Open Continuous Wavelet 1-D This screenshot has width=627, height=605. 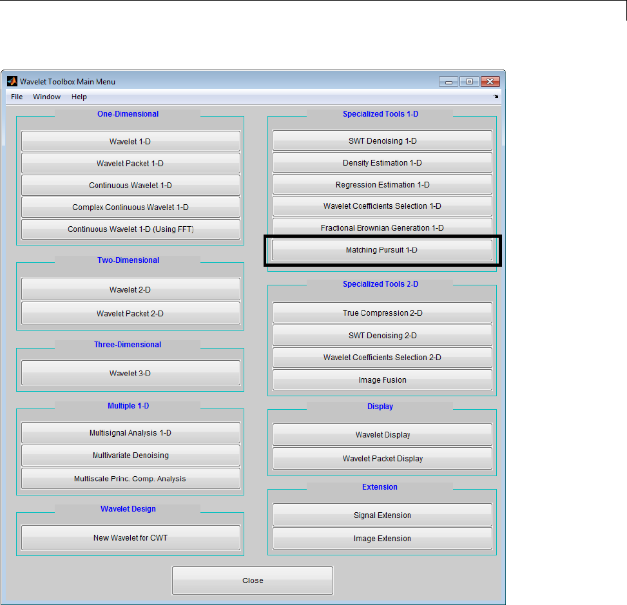click(x=130, y=185)
